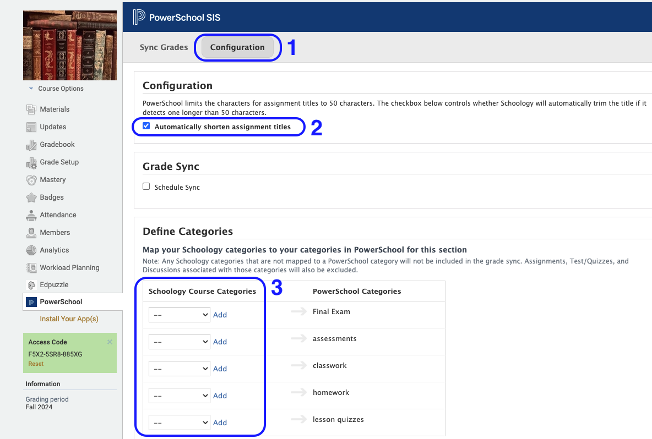This screenshot has height=439, width=652.
Task: Click the Add link for assessments
Action: point(220,342)
